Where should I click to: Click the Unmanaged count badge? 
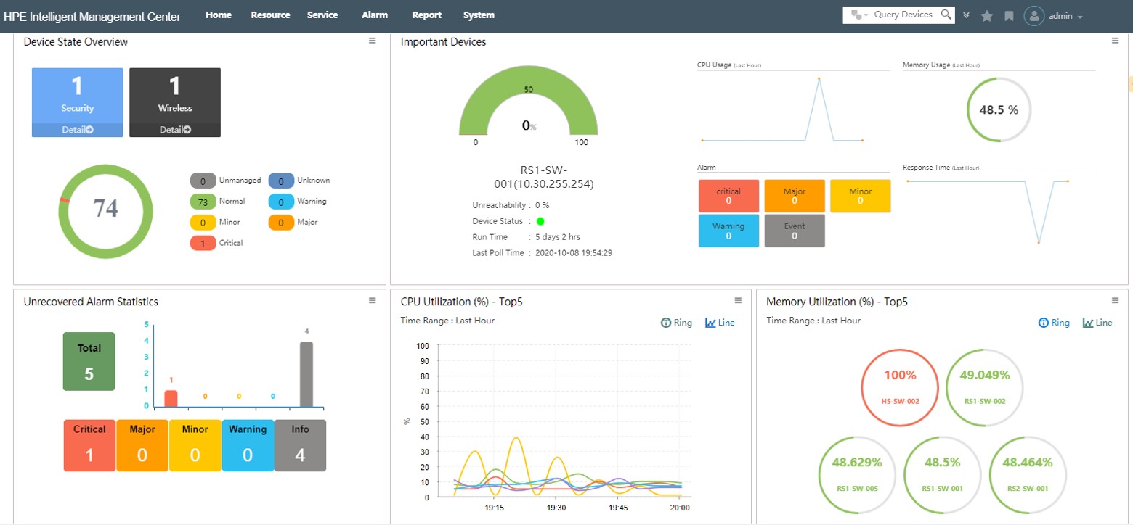tap(203, 181)
